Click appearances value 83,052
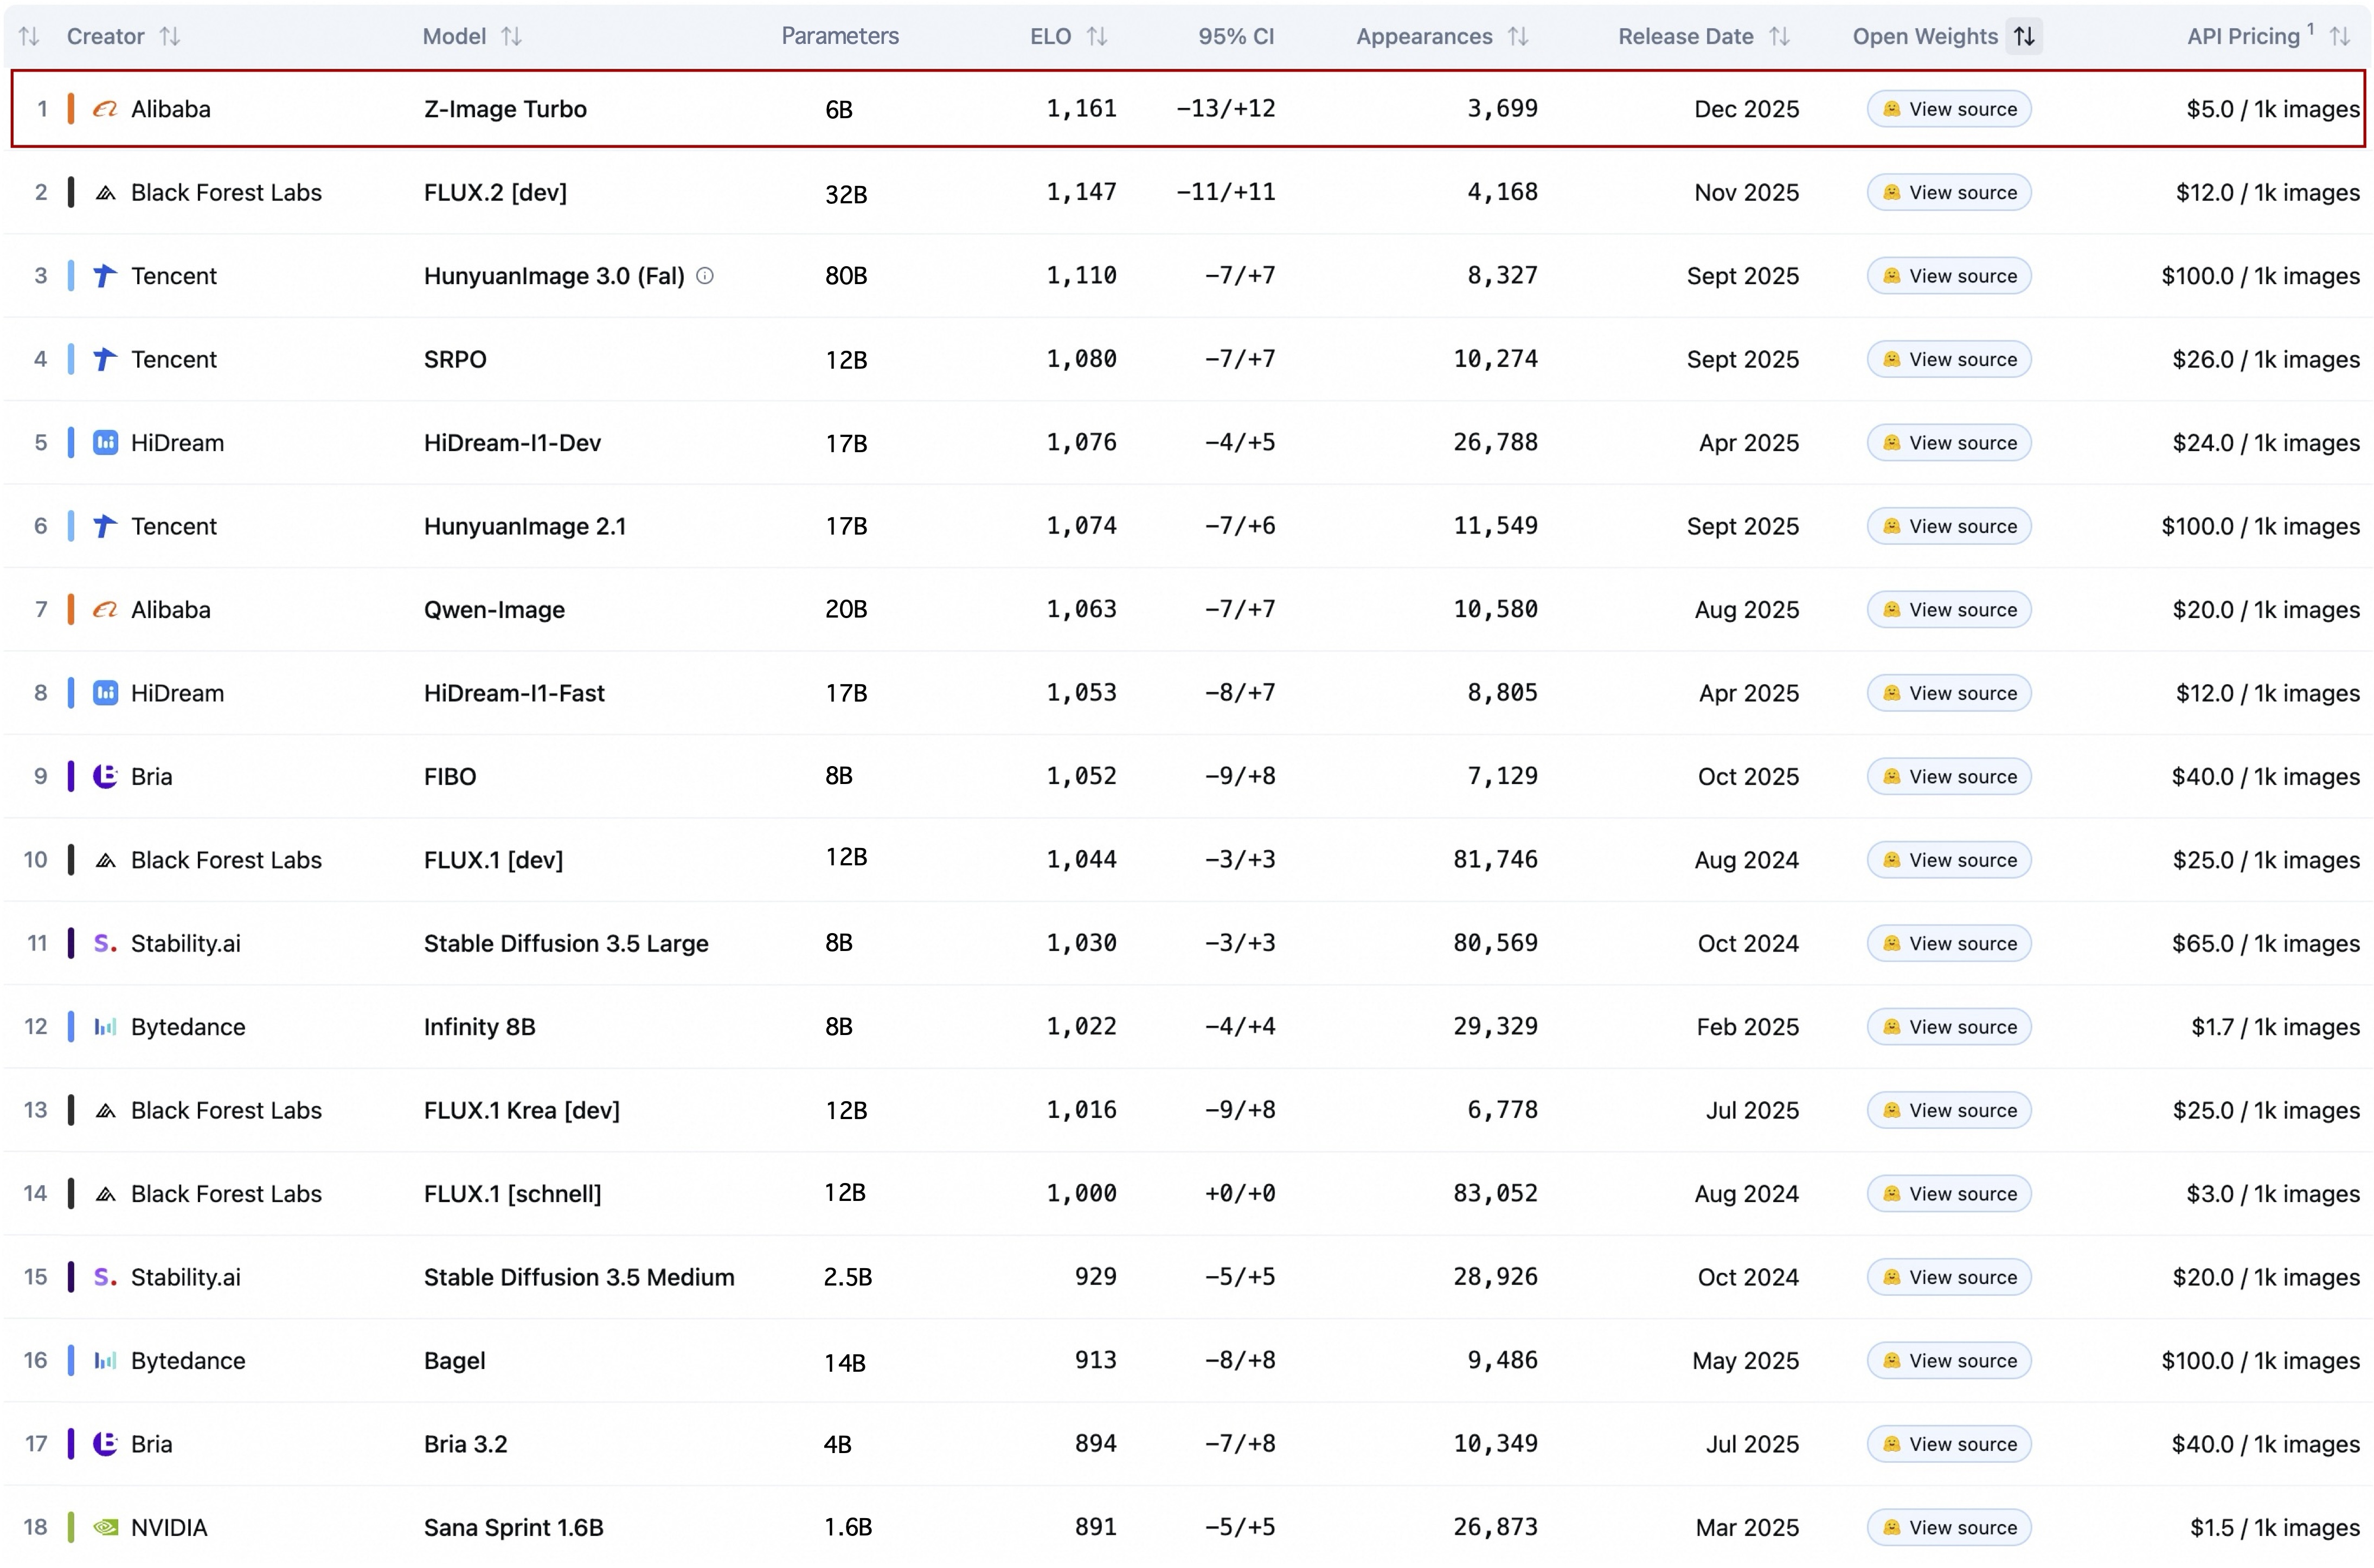The height and width of the screenshot is (1568, 2374). click(x=1495, y=1194)
